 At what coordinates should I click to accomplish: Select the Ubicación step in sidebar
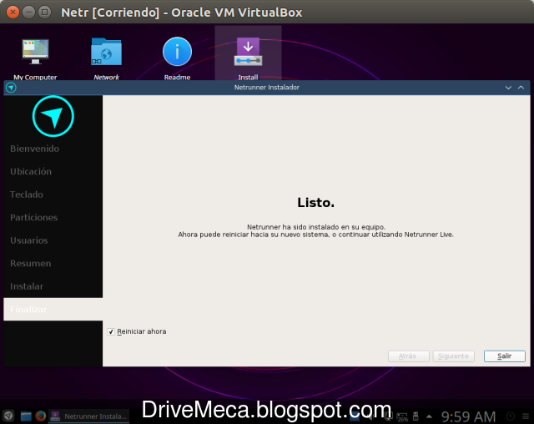[x=53, y=171]
